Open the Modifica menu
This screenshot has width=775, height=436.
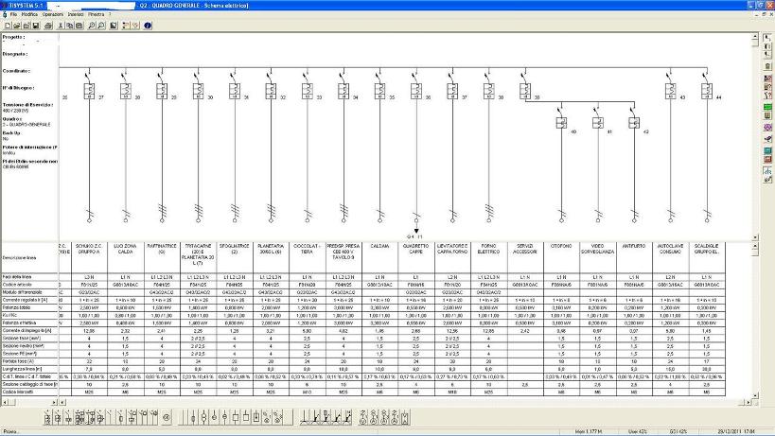click(x=30, y=15)
